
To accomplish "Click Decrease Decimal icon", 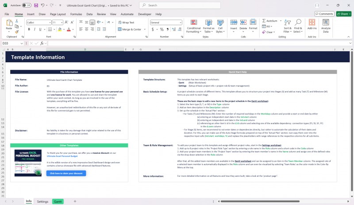I will [180, 29].
